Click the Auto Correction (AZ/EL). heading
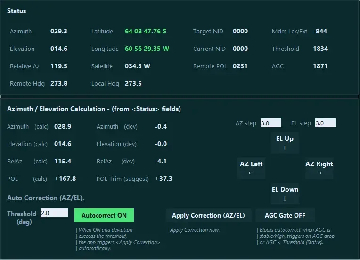Screen dimensions: 360x260 pos(46,198)
